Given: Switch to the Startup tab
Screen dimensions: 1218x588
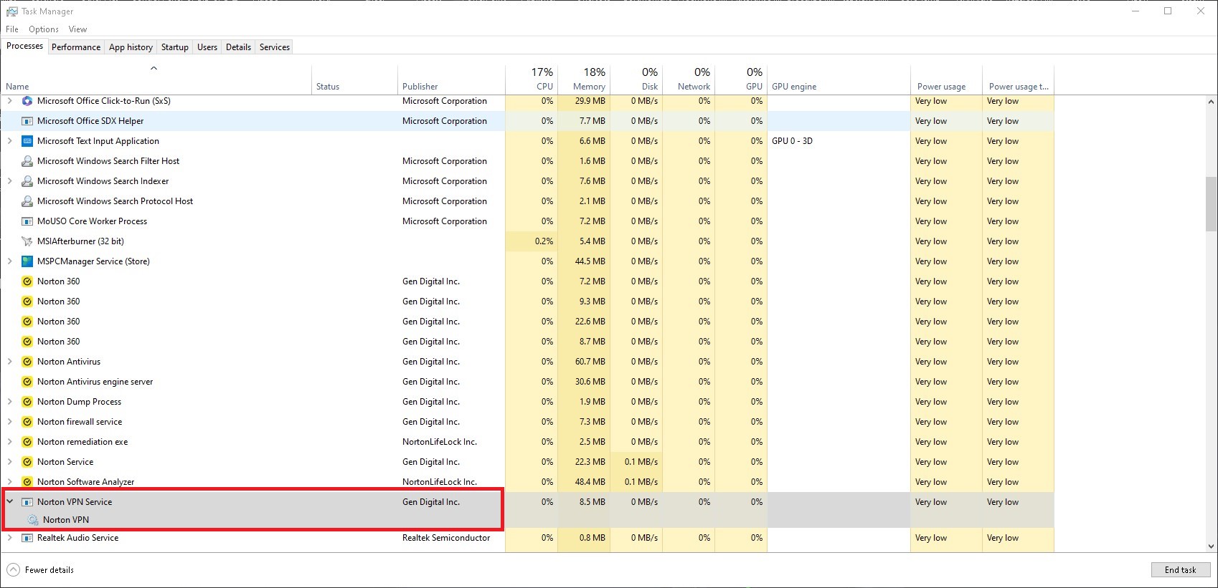Looking at the screenshot, I should 175,47.
